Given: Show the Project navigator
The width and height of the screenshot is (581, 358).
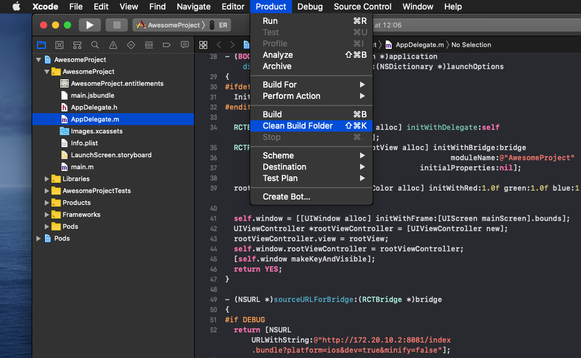Looking at the screenshot, I should (x=42, y=45).
